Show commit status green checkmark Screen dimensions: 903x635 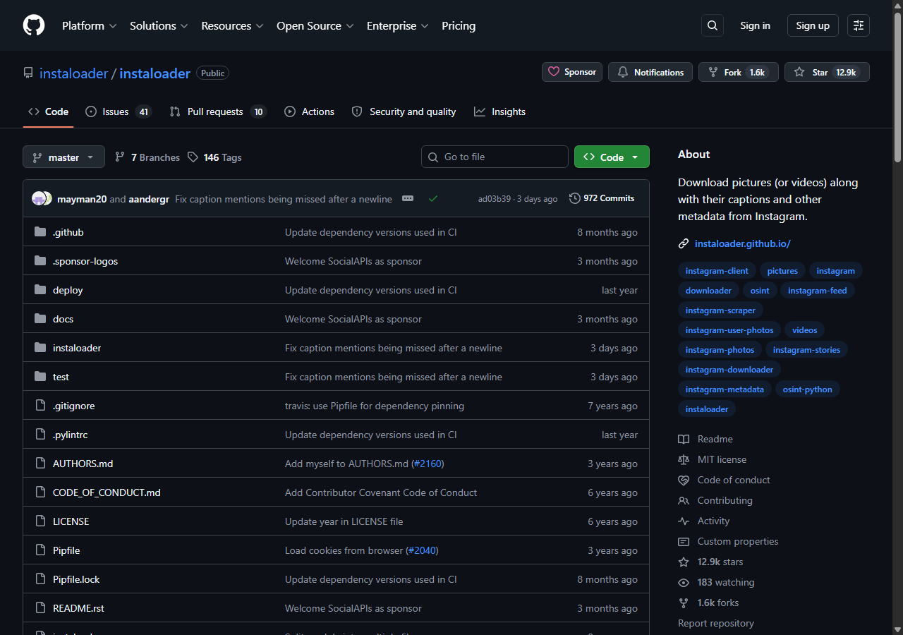tap(433, 199)
